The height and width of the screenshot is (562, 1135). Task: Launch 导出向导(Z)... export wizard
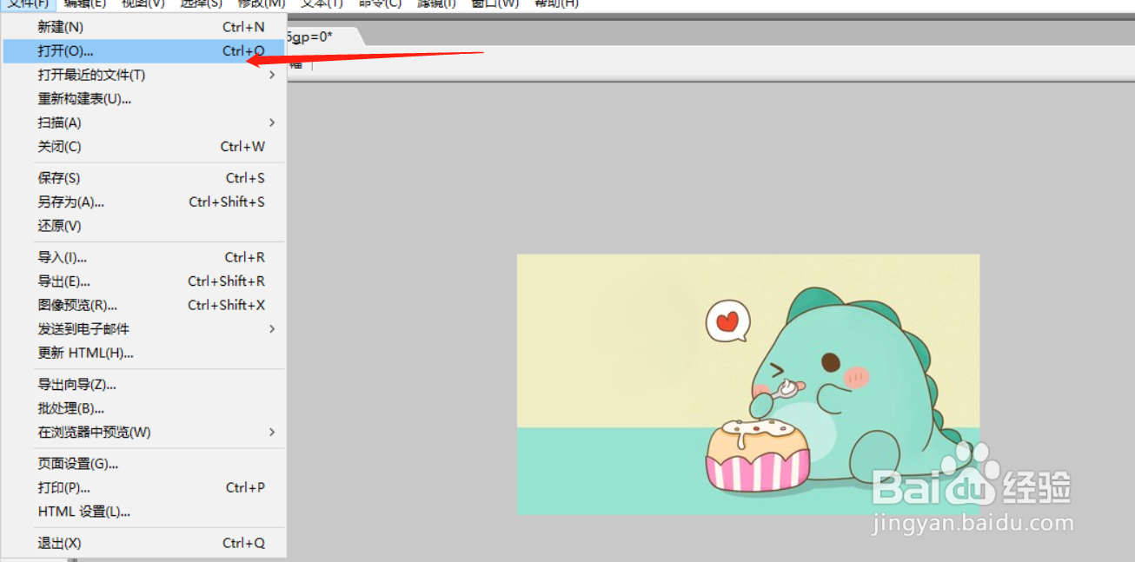tap(144, 385)
